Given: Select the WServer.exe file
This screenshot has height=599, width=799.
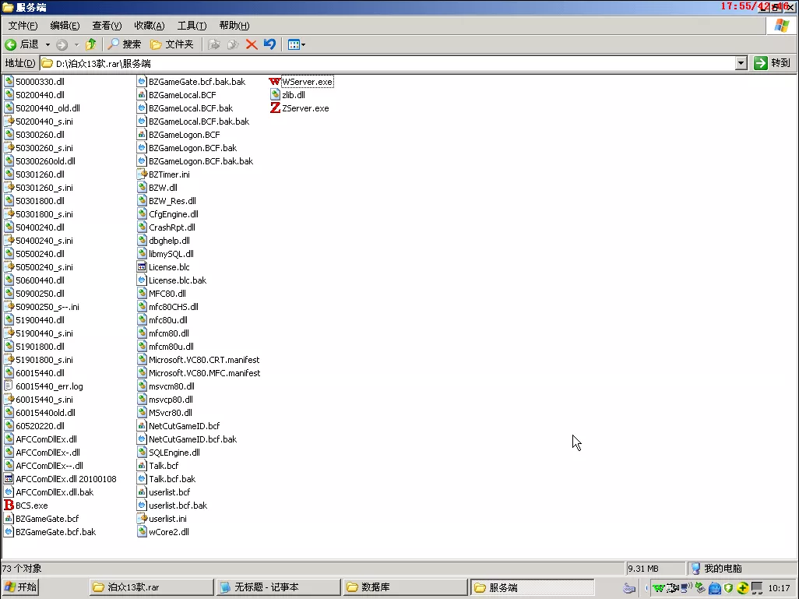Looking at the screenshot, I should tap(301, 82).
